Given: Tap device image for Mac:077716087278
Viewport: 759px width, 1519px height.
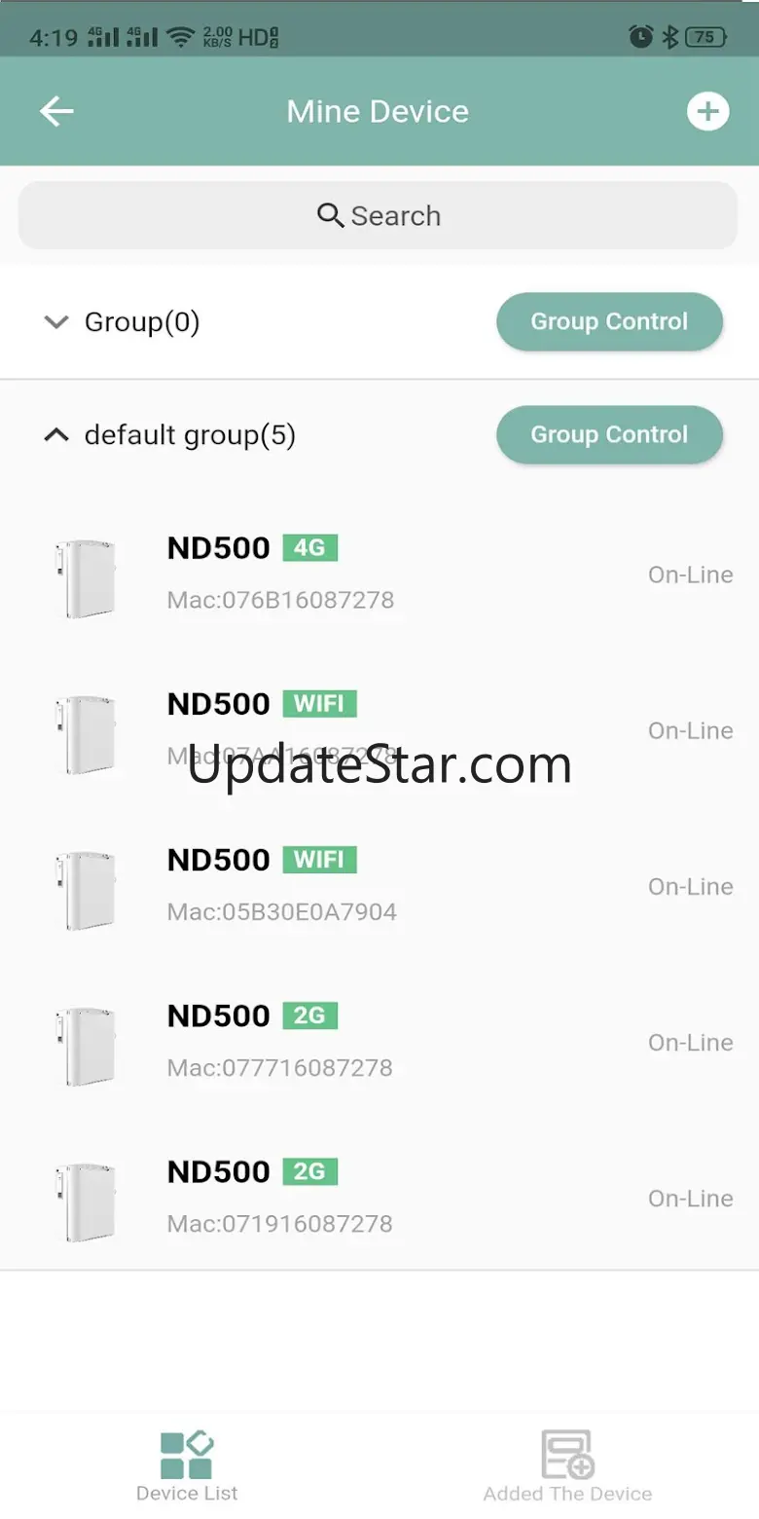Looking at the screenshot, I should [x=86, y=1046].
